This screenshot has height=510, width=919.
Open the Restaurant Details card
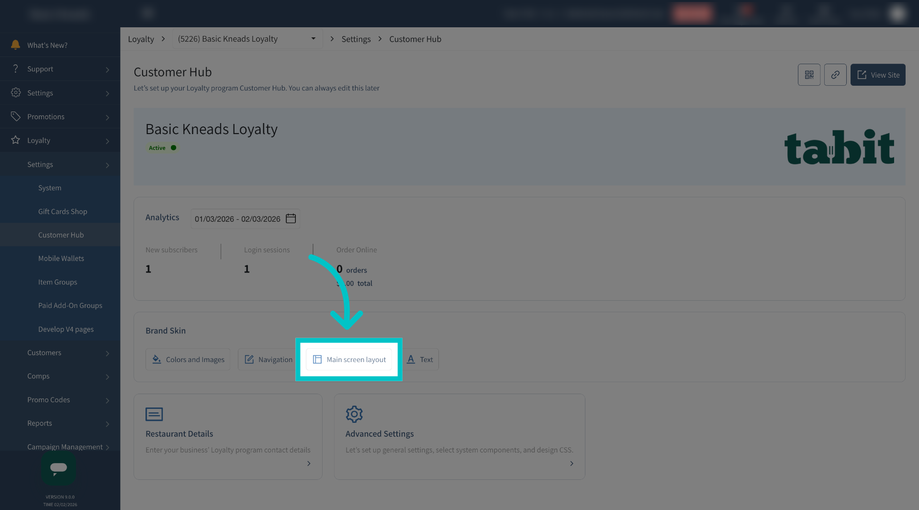click(x=228, y=437)
